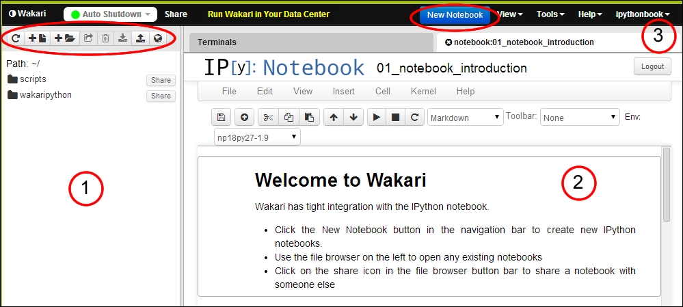Open the notebook File menu

pyautogui.click(x=229, y=91)
